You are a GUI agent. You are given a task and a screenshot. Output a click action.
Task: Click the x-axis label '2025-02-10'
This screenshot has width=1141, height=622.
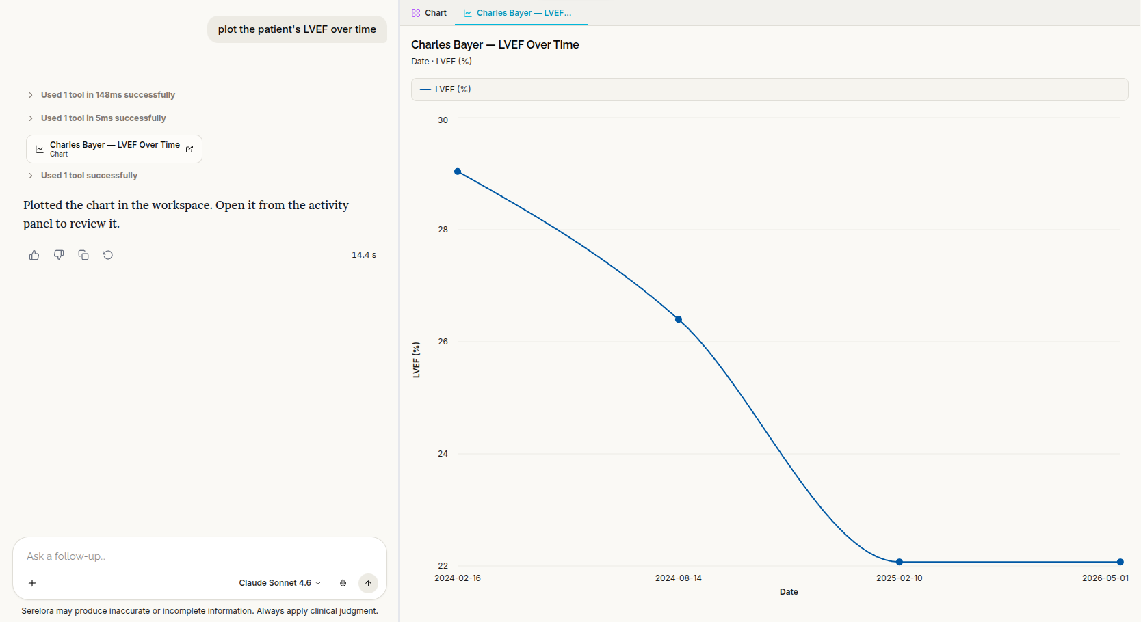tap(900, 578)
